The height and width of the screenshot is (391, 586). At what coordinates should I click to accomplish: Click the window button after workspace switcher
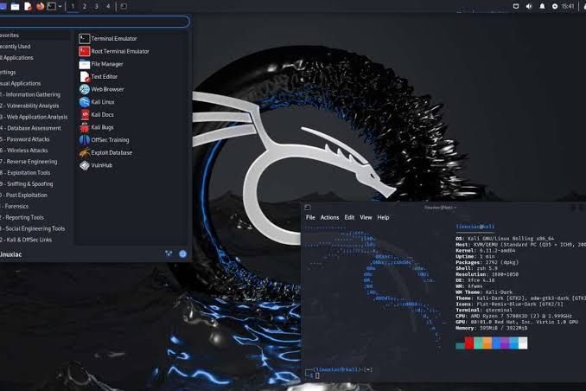click(124, 6)
